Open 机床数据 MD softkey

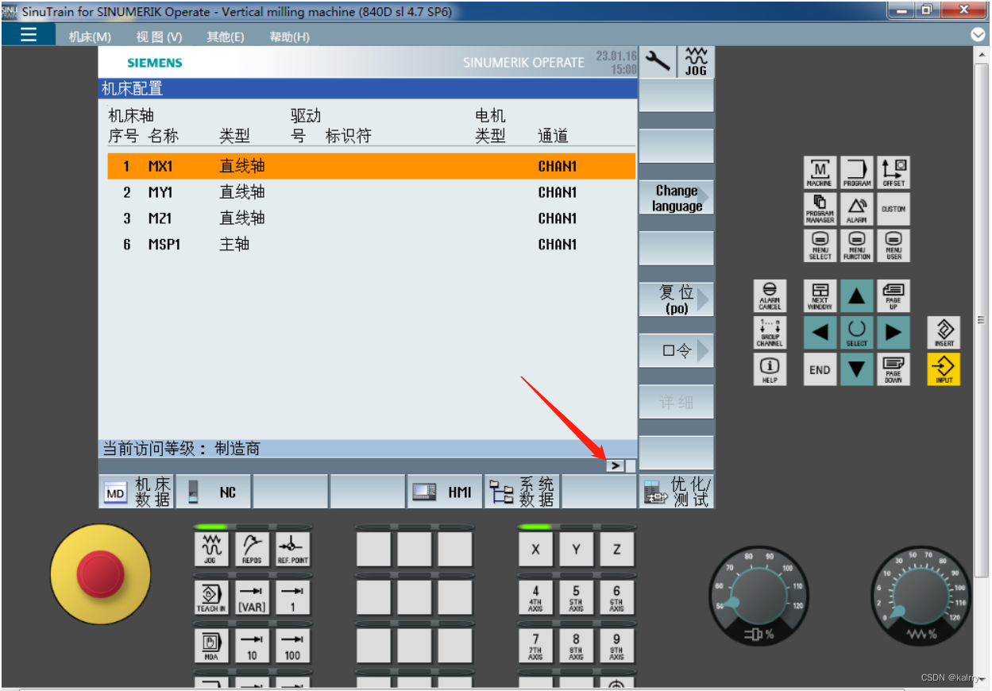(x=137, y=492)
